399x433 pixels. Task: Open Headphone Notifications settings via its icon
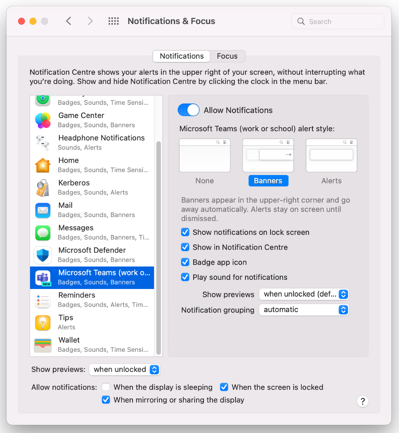click(43, 143)
